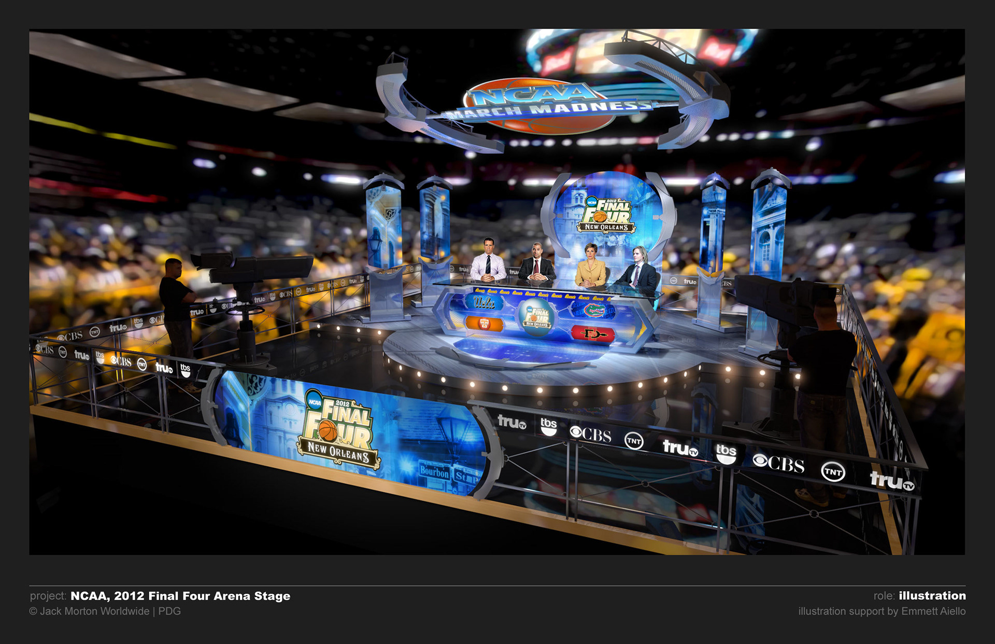Click the red San Diego State desk logo
Image resolution: width=995 pixels, height=644 pixels.
click(x=594, y=334)
